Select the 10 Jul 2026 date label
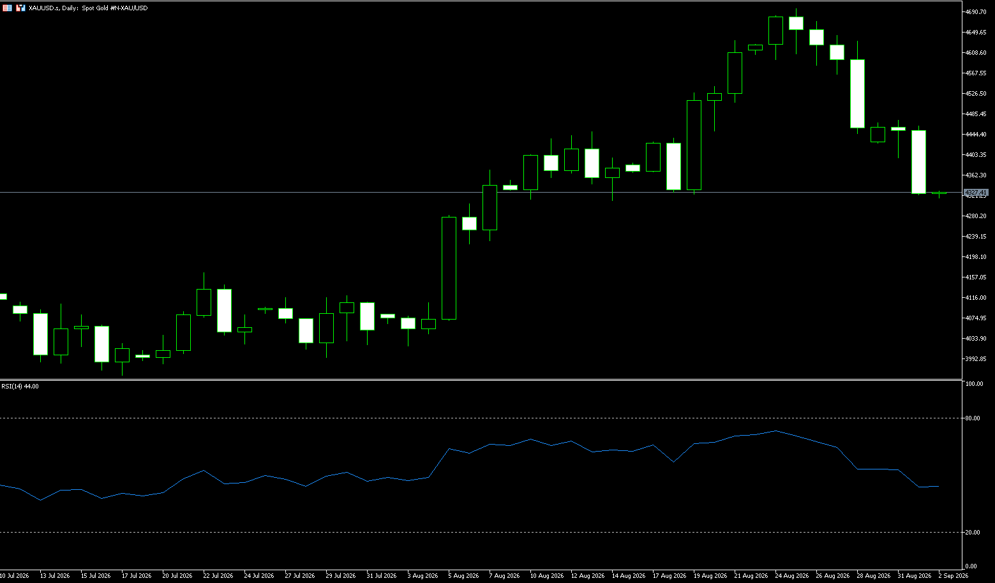Screen dimensions: 995x583 pos(15,575)
